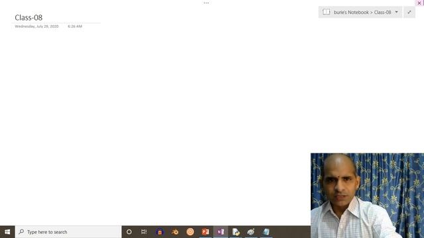Expand burle's Notebook > Class-08 dropdown
Viewport: 424px width, 238px height.
(396, 12)
